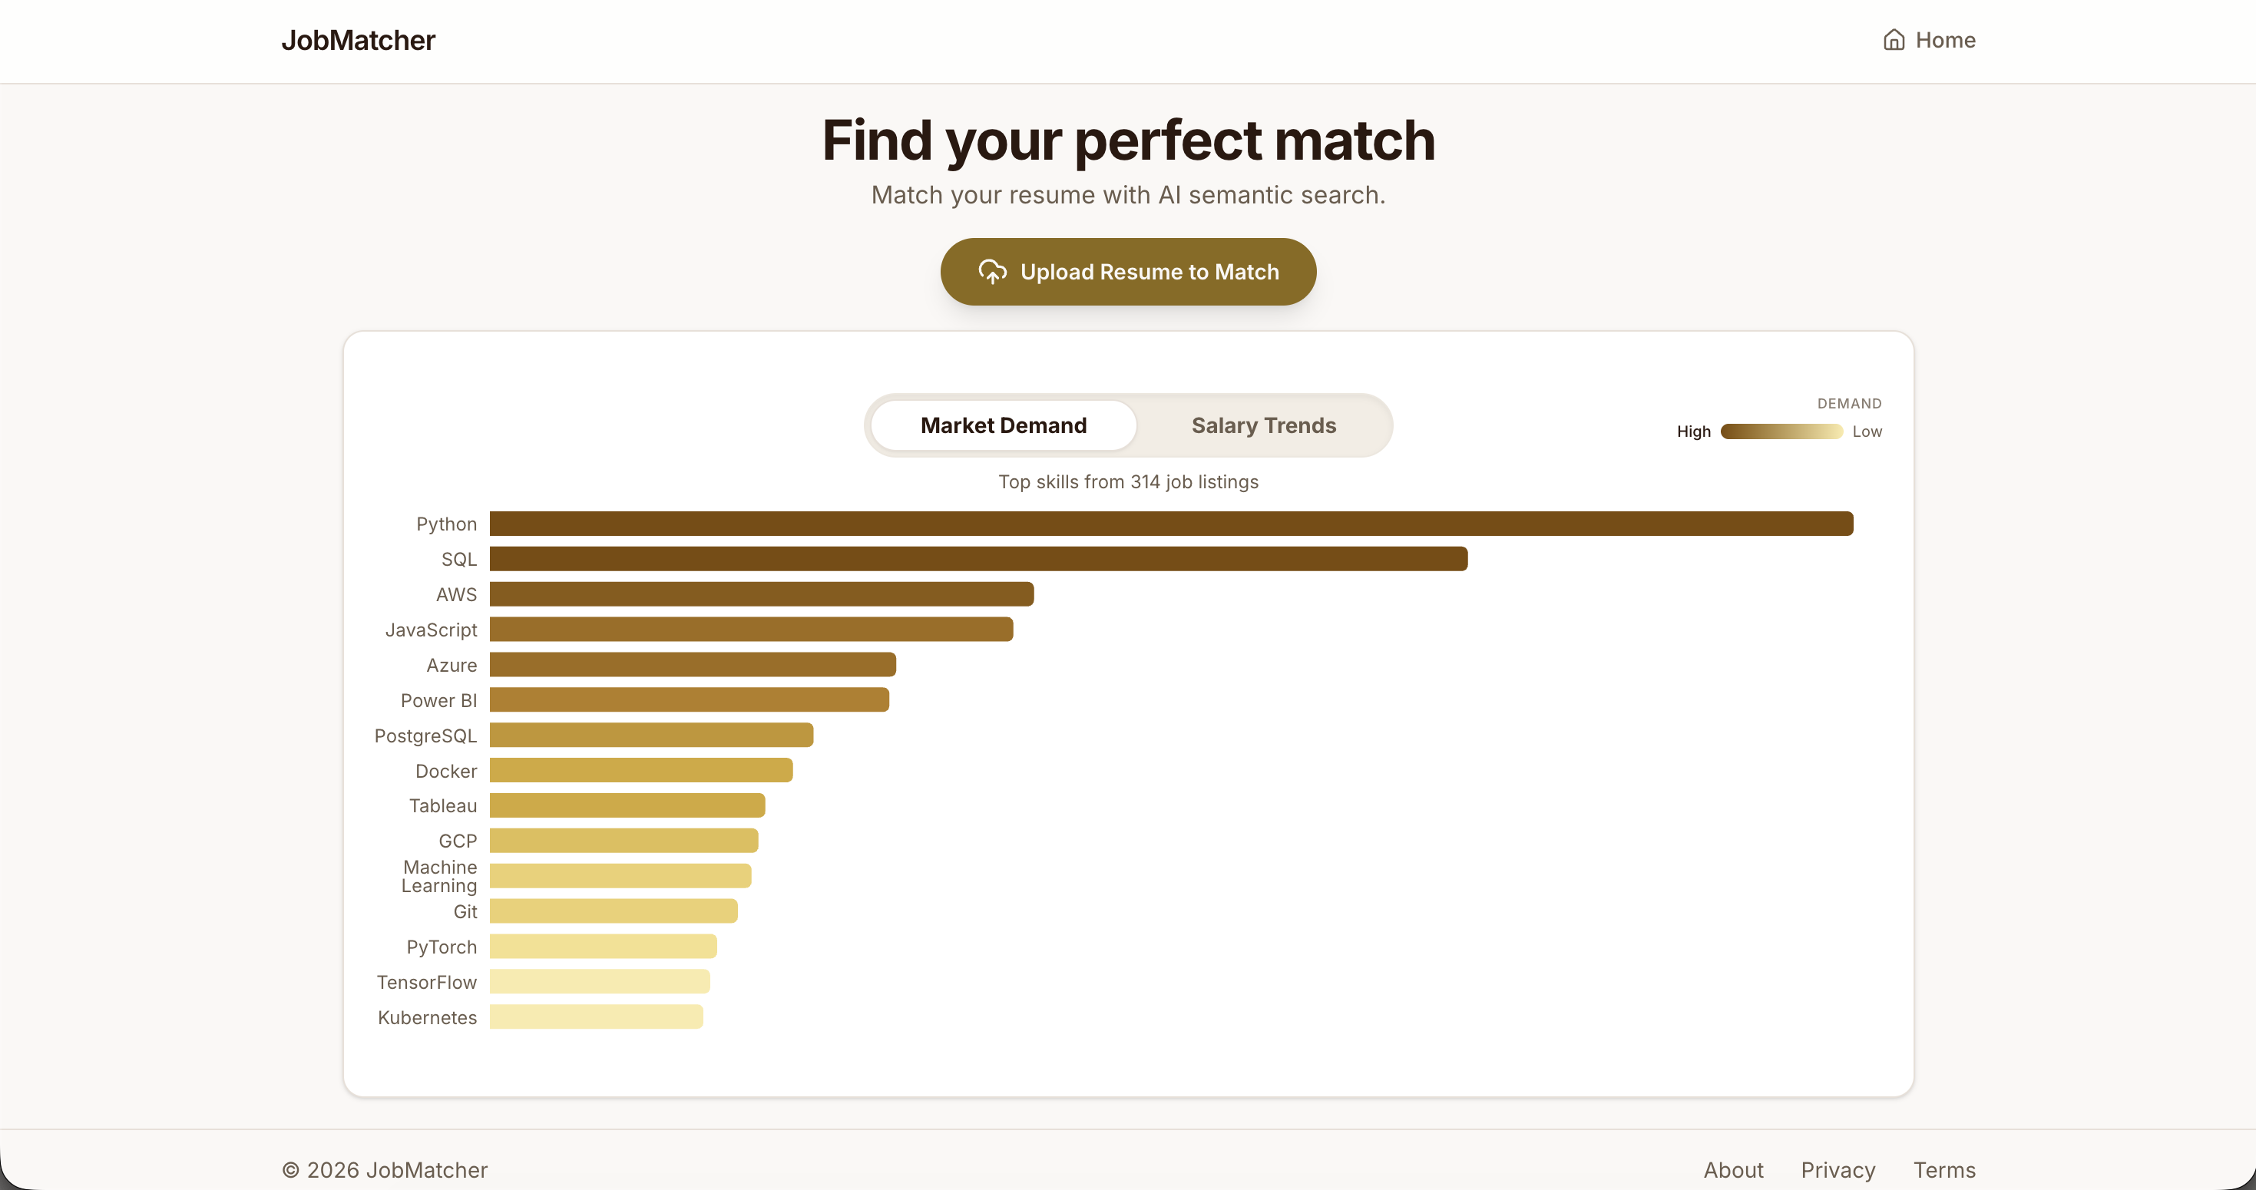The width and height of the screenshot is (2256, 1190).
Task: Click the Docker demand bar
Action: coord(640,771)
